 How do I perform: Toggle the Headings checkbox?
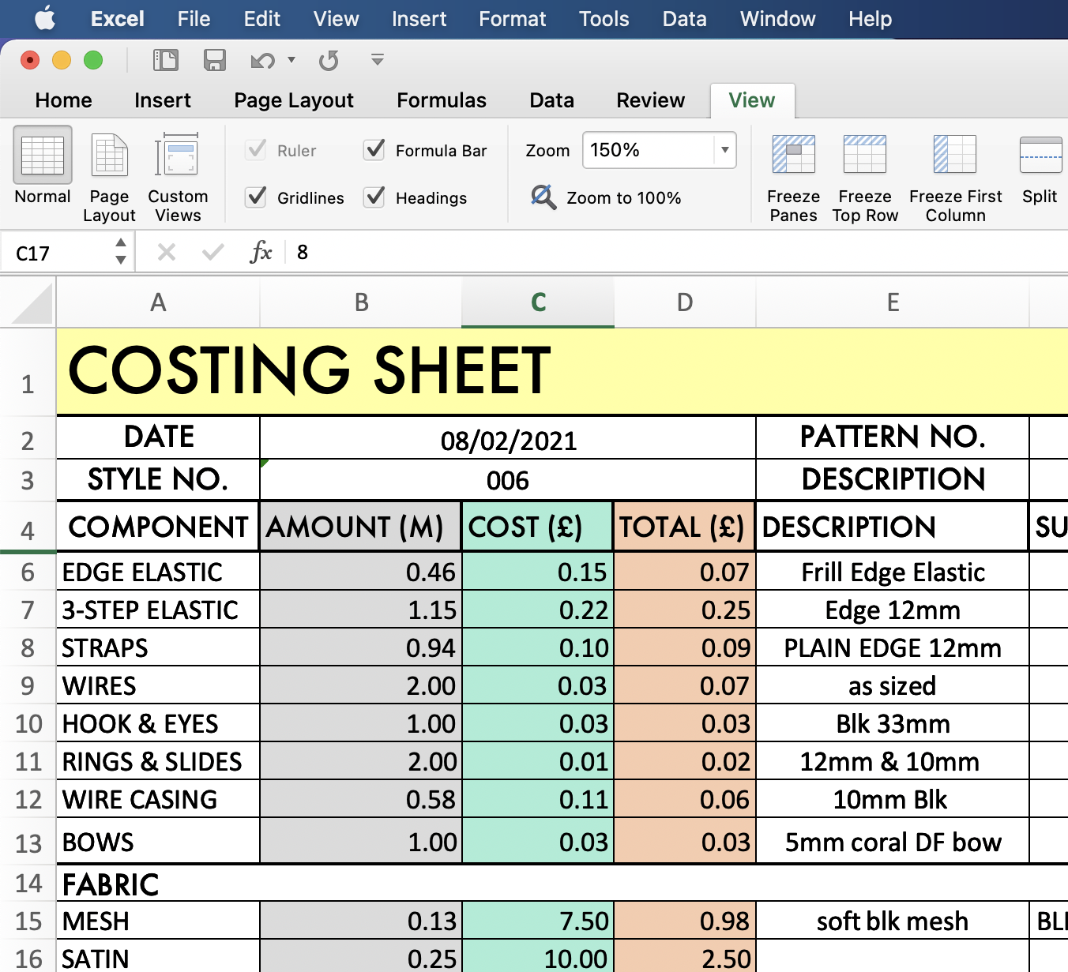[x=374, y=197]
